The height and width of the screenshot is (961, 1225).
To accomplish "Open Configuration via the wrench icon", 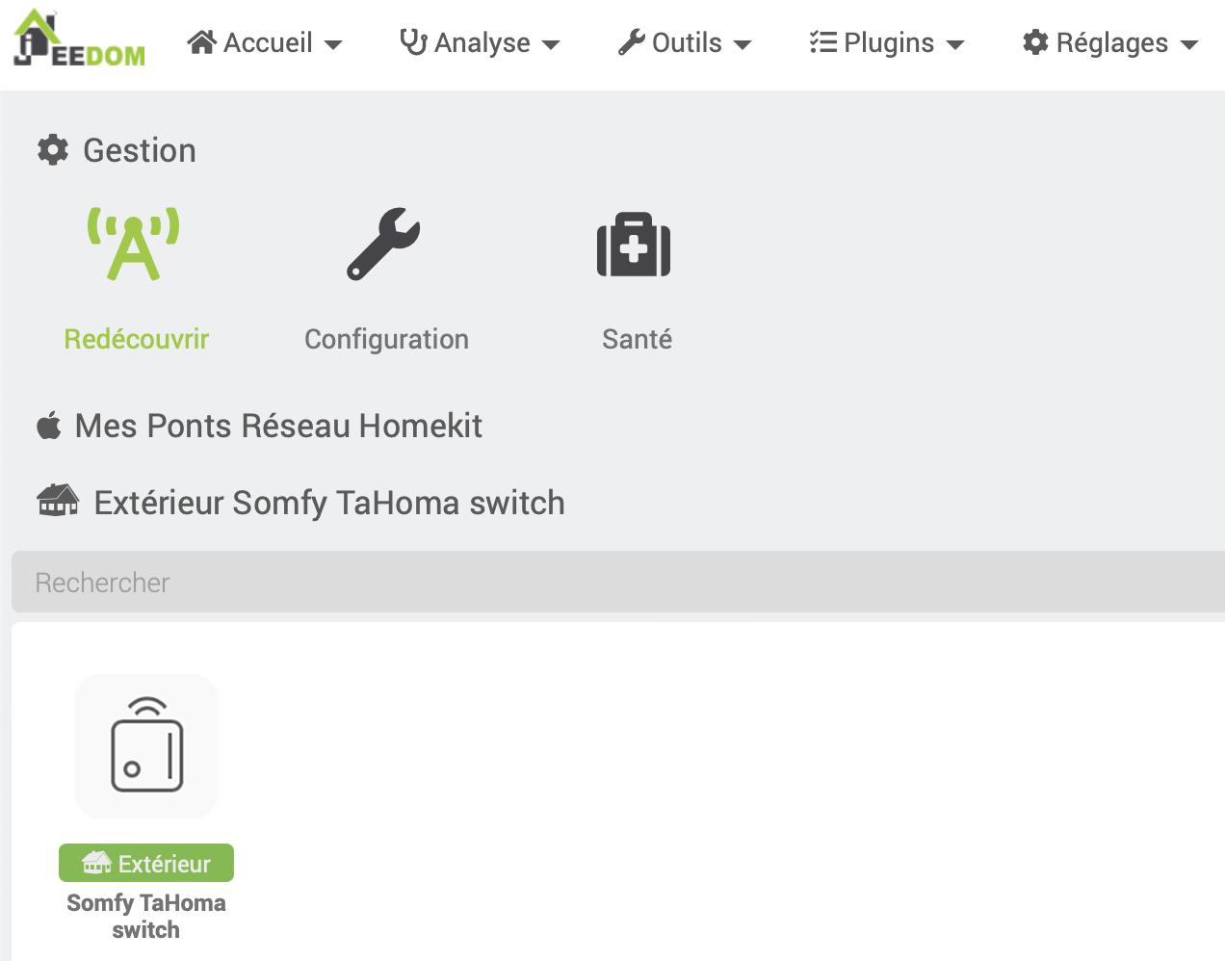I will [384, 244].
